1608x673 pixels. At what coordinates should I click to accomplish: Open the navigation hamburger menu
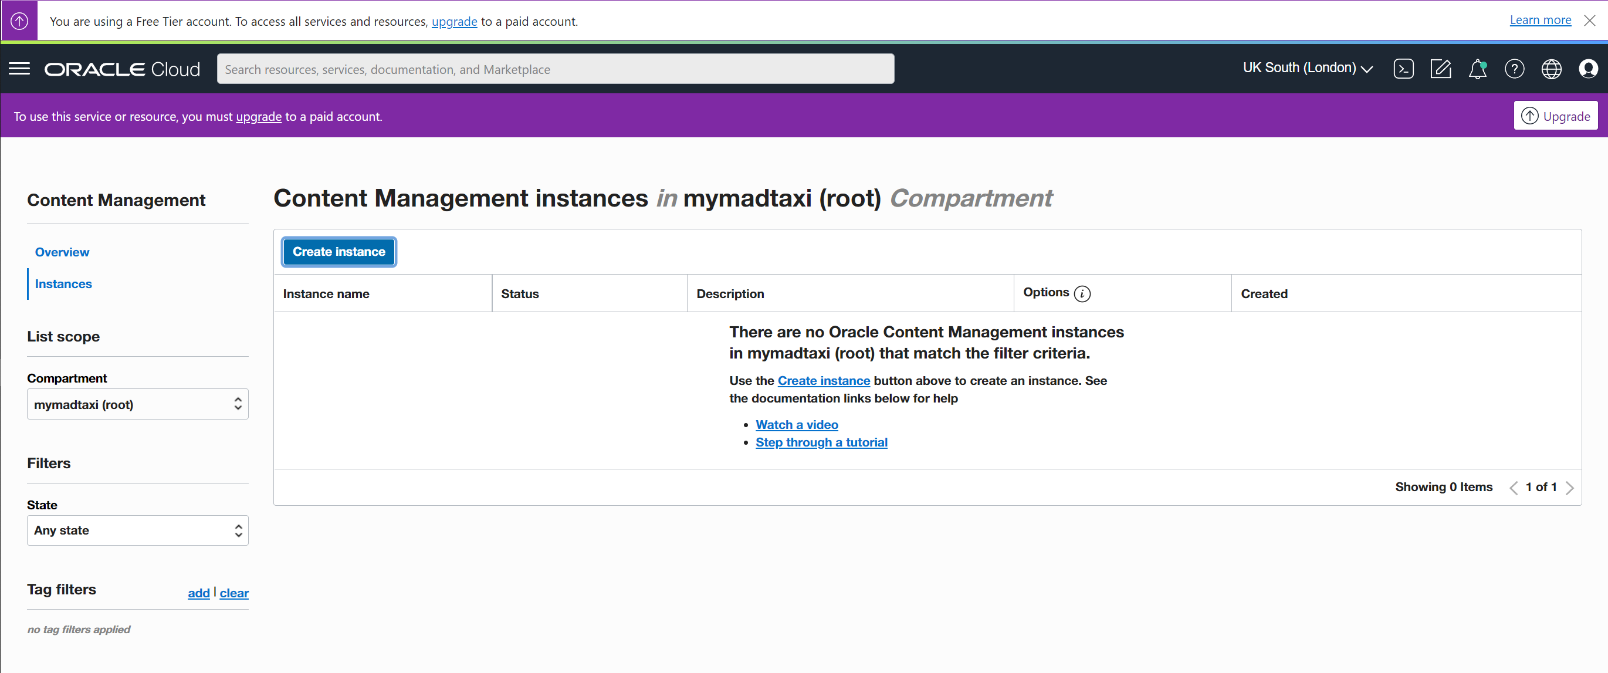pos(19,69)
